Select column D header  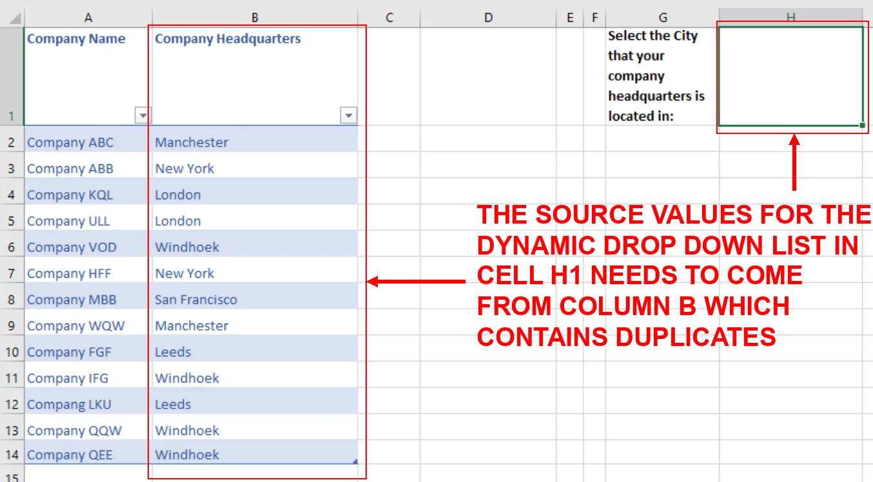[x=488, y=17]
